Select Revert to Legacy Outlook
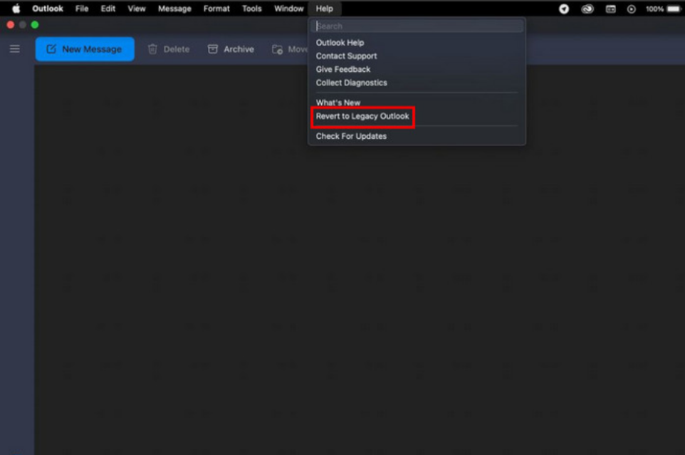This screenshot has height=455, width=685. (x=362, y=117)
